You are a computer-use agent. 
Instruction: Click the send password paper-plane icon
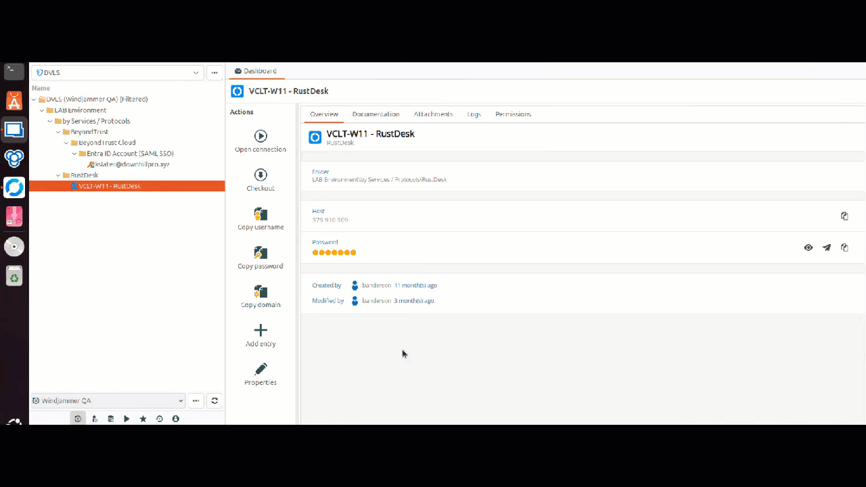tap(826, 248)
